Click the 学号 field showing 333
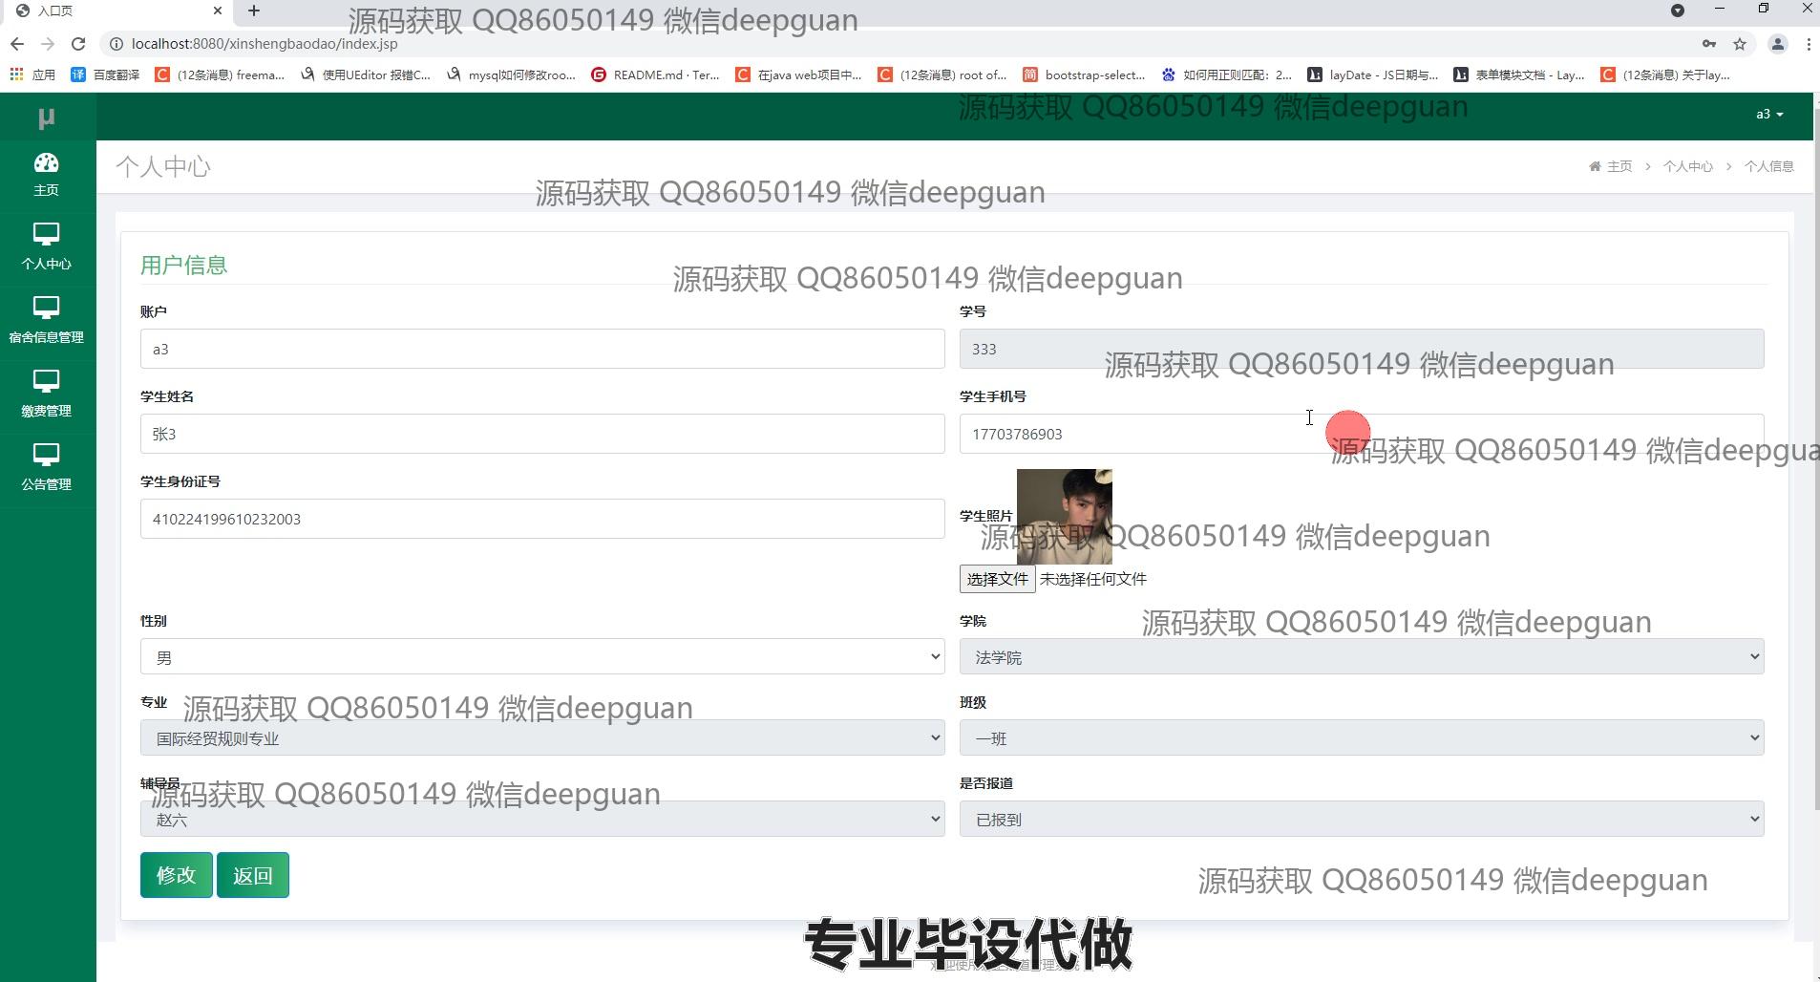 [x=1362, y=349]
